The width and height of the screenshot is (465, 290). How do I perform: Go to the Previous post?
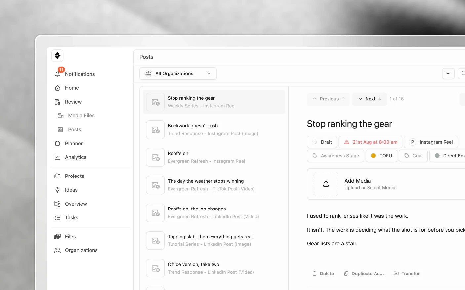click(x=329, y=99)
